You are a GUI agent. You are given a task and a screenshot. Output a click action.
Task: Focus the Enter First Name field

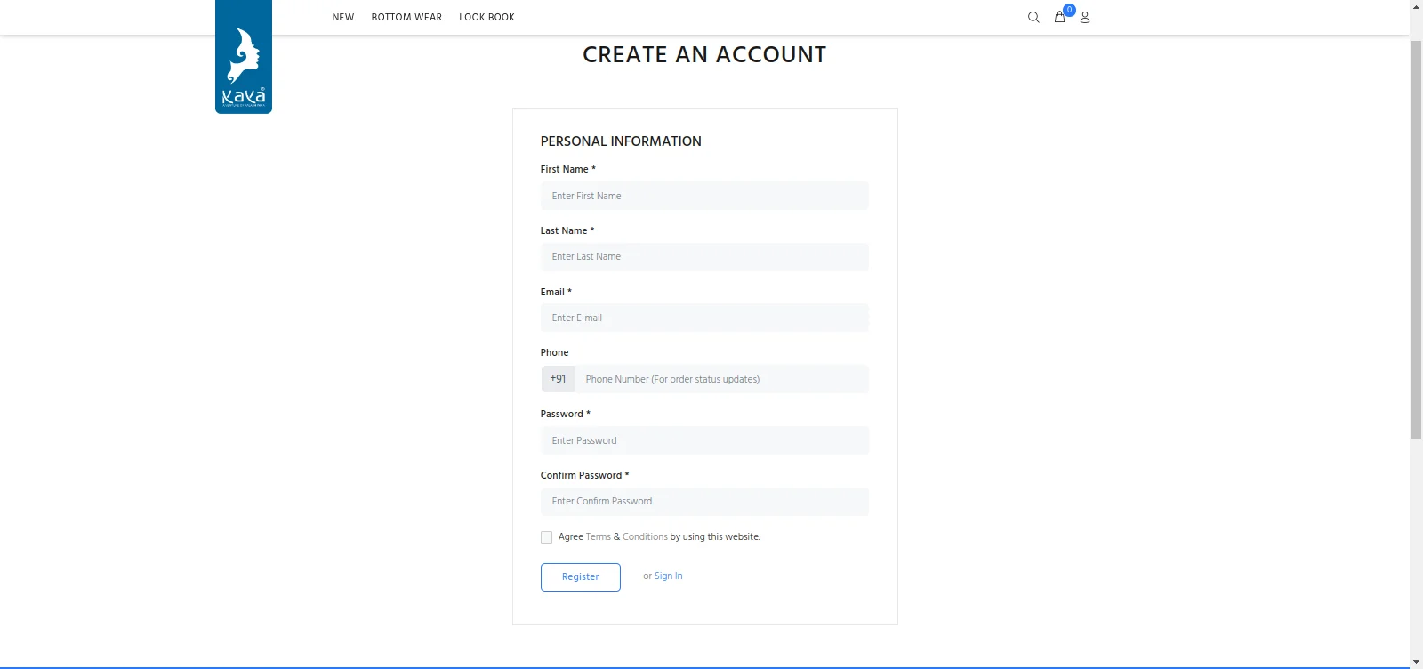click(703, 196)
